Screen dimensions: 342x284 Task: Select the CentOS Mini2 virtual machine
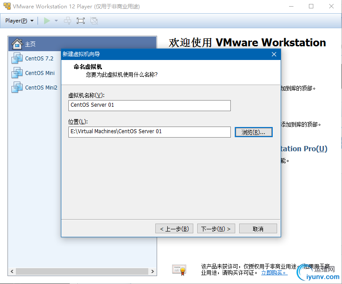(x=41, y=87)
